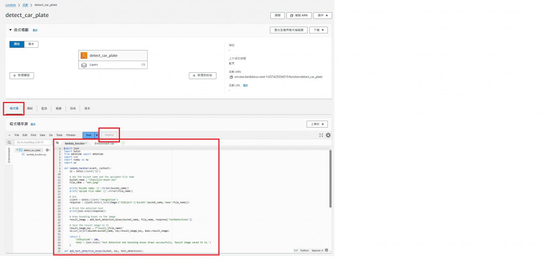Switch to the Code tab
The image size is (546, 262).
[14, 108]
